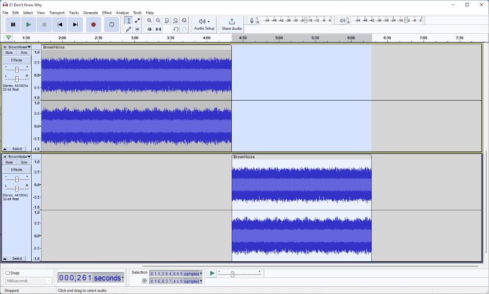Solo the second BrownNoise track
This screenshot has width=489, height=294.
tap(24, 162)
